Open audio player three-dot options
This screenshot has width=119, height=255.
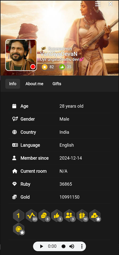click(x=82, y=246)
